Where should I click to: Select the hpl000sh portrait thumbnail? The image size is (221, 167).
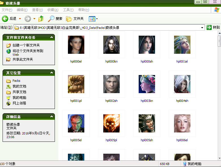point(147,45)
